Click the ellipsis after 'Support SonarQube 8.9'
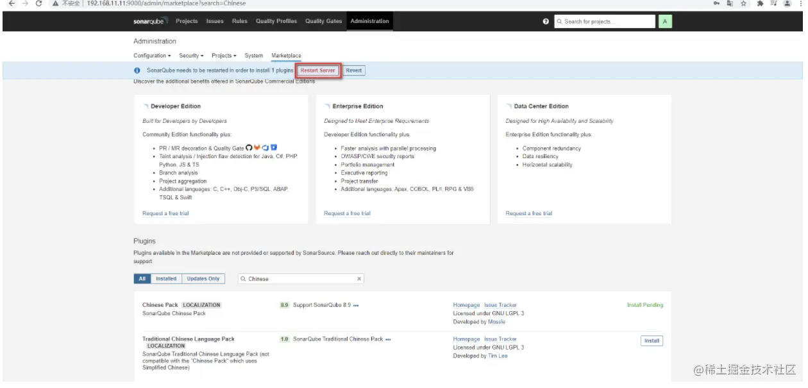This screenshot has height=388, width=808. (x=356, y=305)
